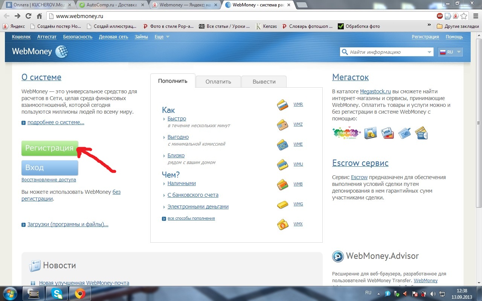Screen dimensions: 482x301
Task: Click the WebMoney logo
Action: tap(40, 52)
